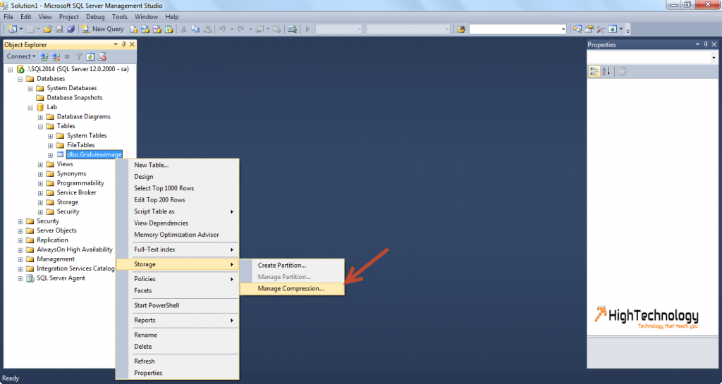Select the Database Snapshots tree item
Screen dimensions: 722x384
click(x=75, y=97)
